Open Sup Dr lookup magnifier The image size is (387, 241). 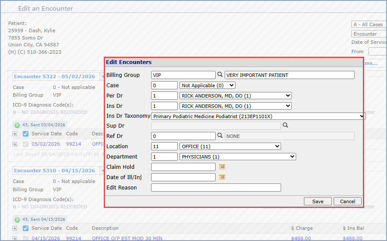click(x=285, y=125)
